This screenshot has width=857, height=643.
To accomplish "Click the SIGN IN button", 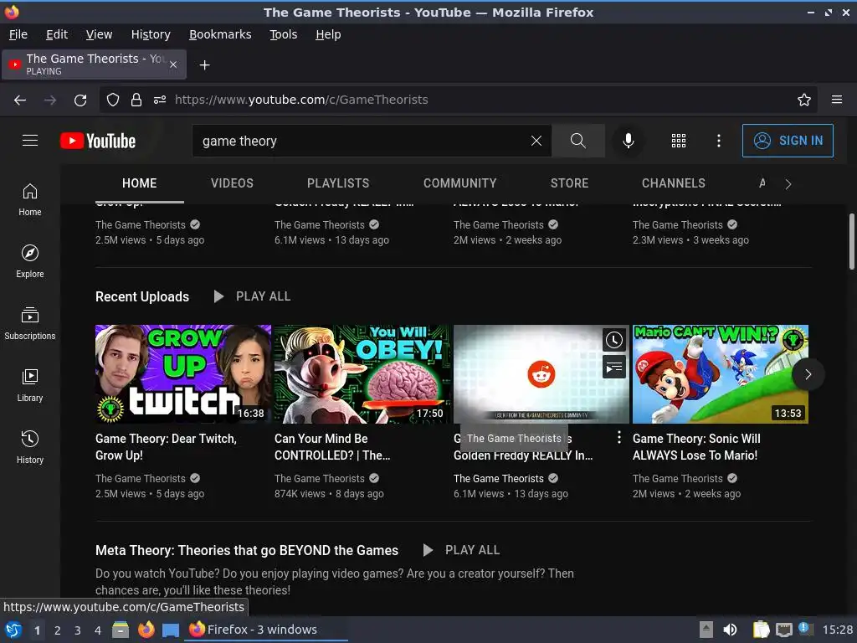I will coord(788,141).
